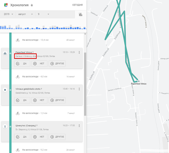This screenshot has height=153, width=169.
Task: Click the PaperSeal Vilnius label on the map
Action: click(x=139, y=84)
